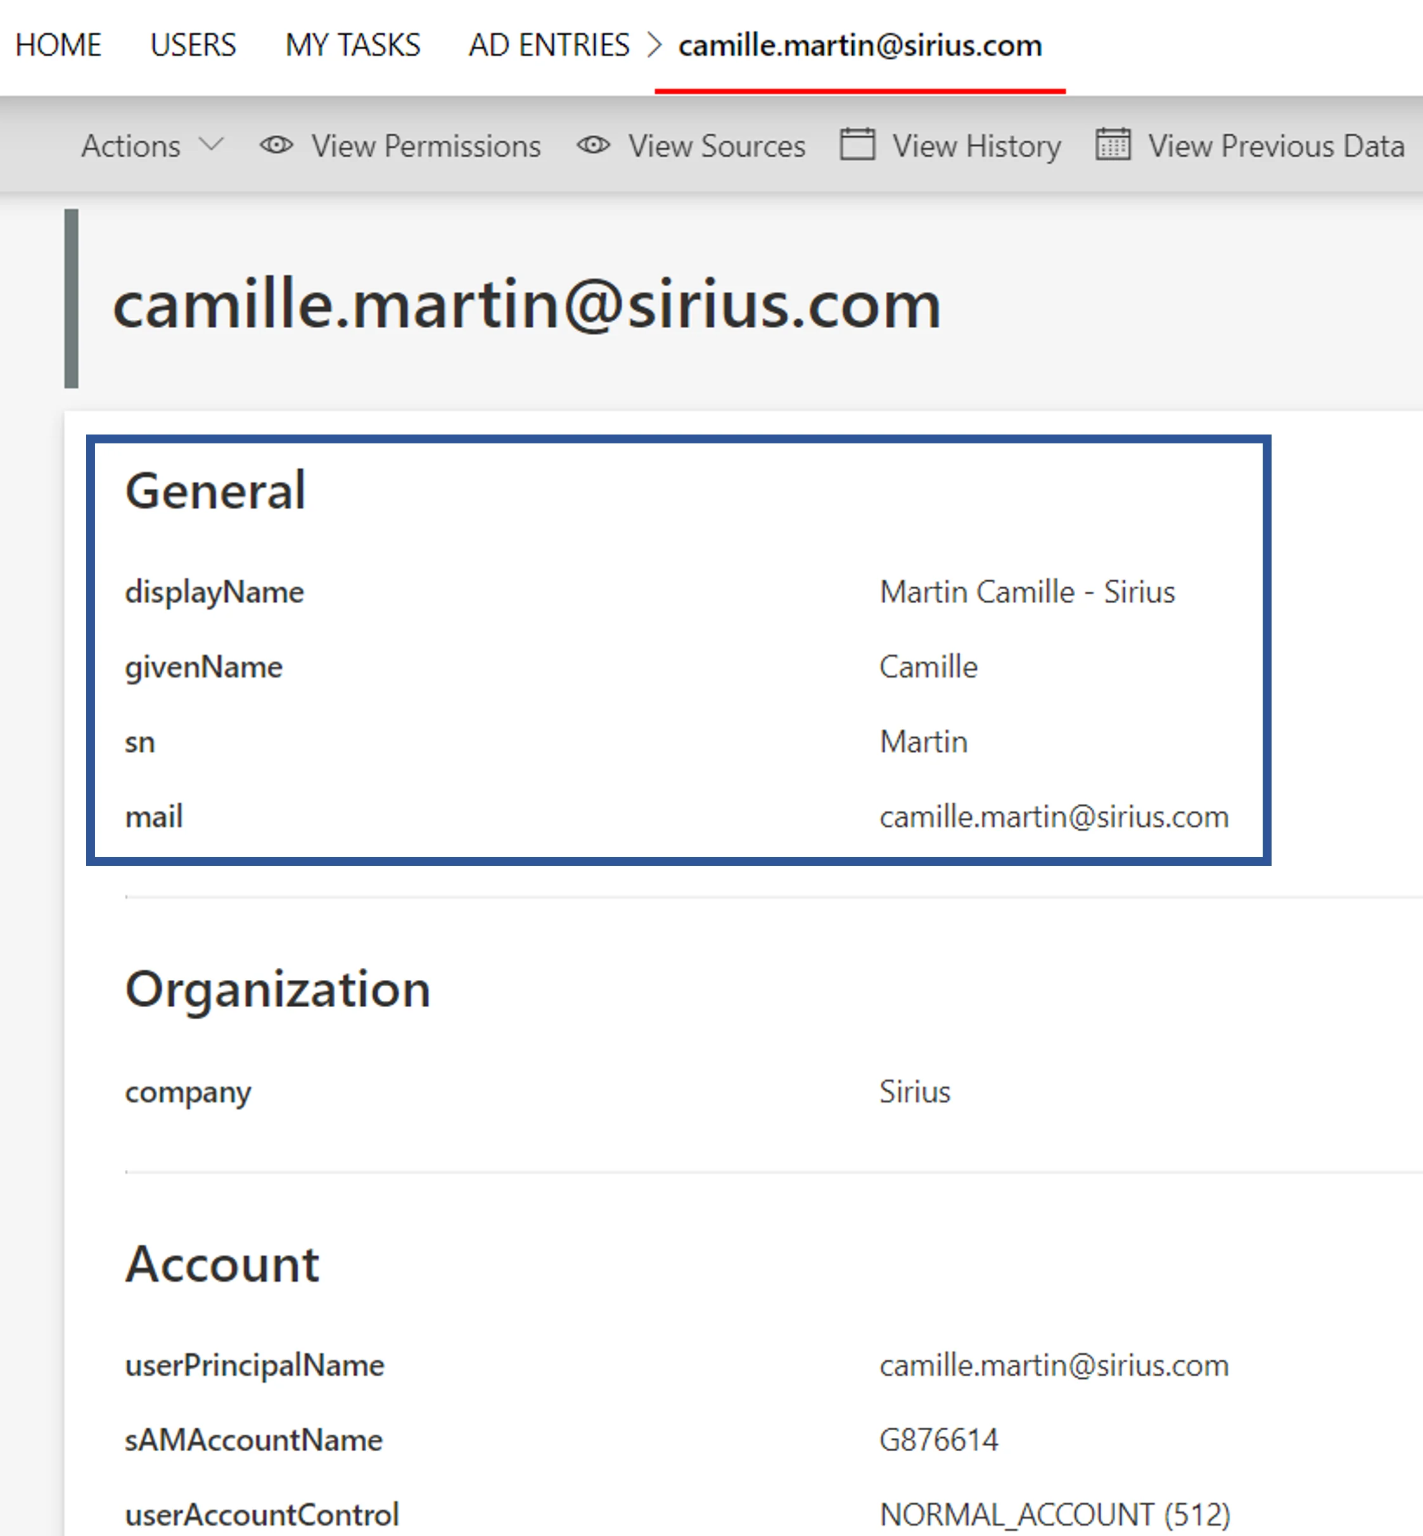Select the userAccountControl label

point(262,1514)
